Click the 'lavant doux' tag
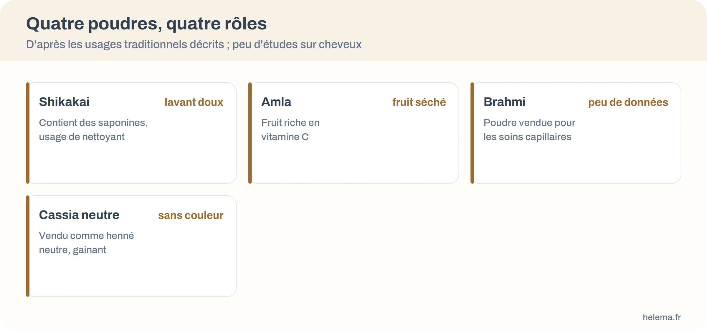The image size is (707, 332). pyautogui.click(x=194, y=102)
